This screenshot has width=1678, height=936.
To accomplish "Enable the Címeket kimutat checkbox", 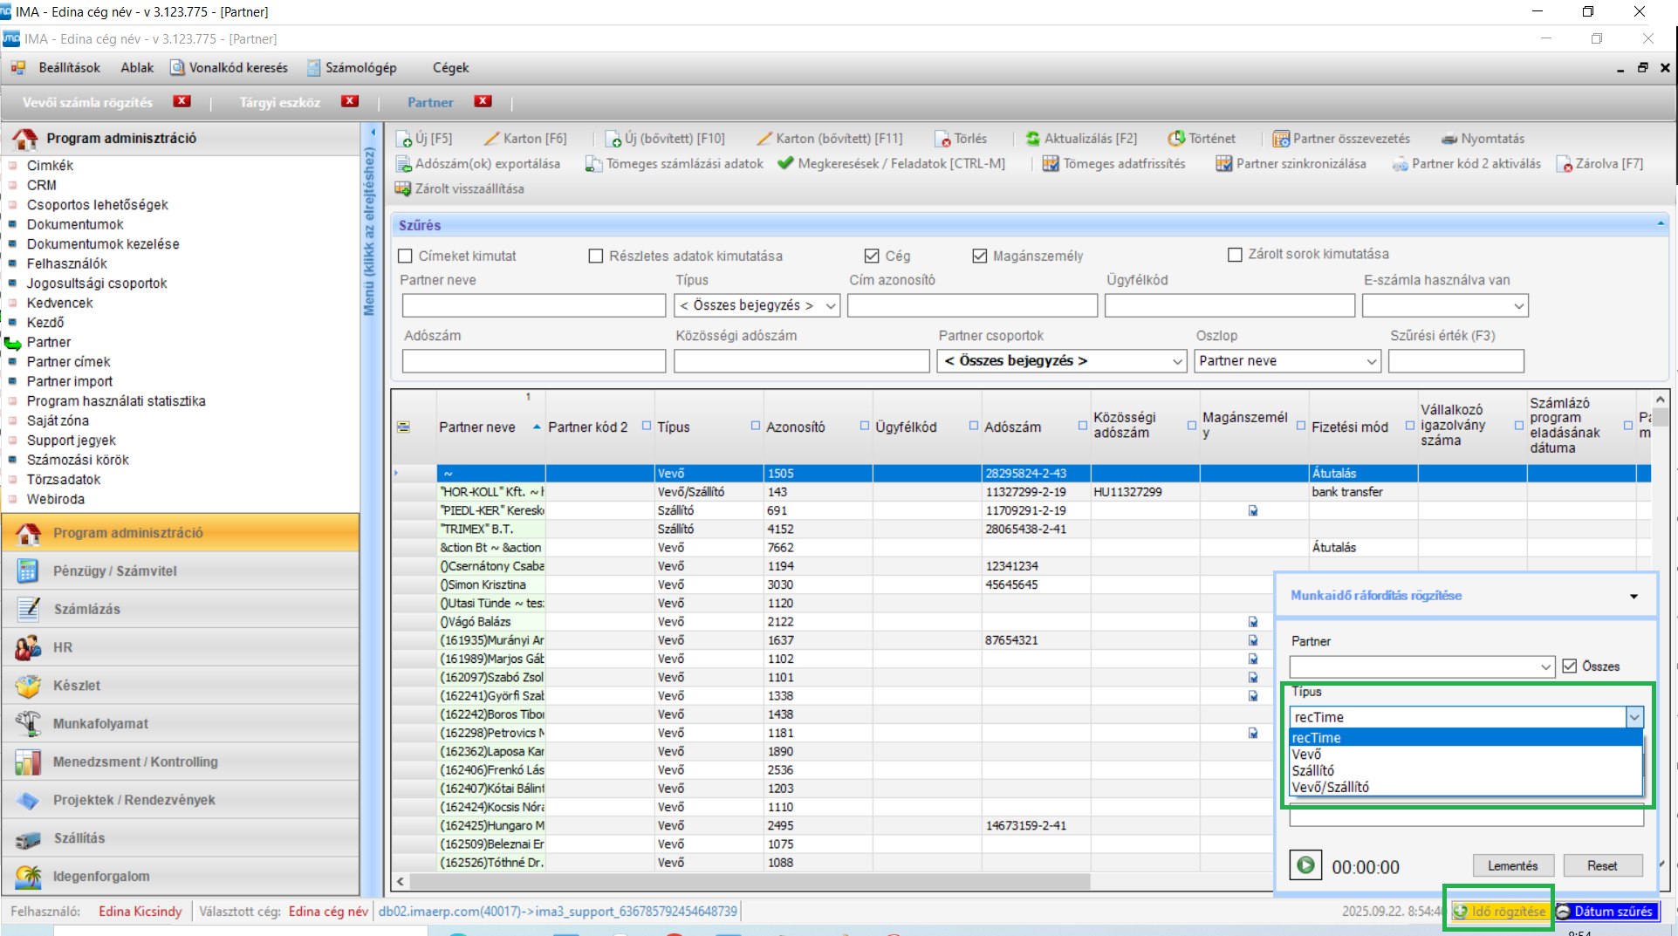I will (x=406, y=256).
